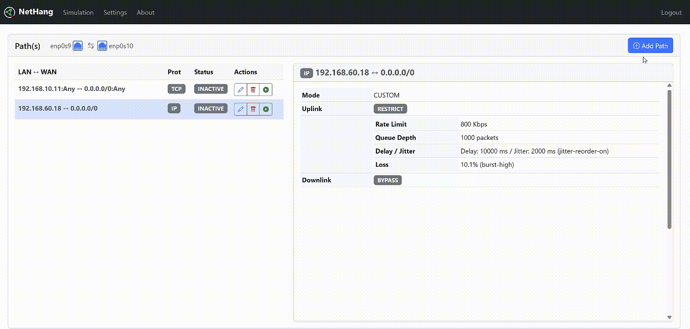Click the Prot column header
Image resolution: width=690 pixels, height=329 pixels.
174,72
